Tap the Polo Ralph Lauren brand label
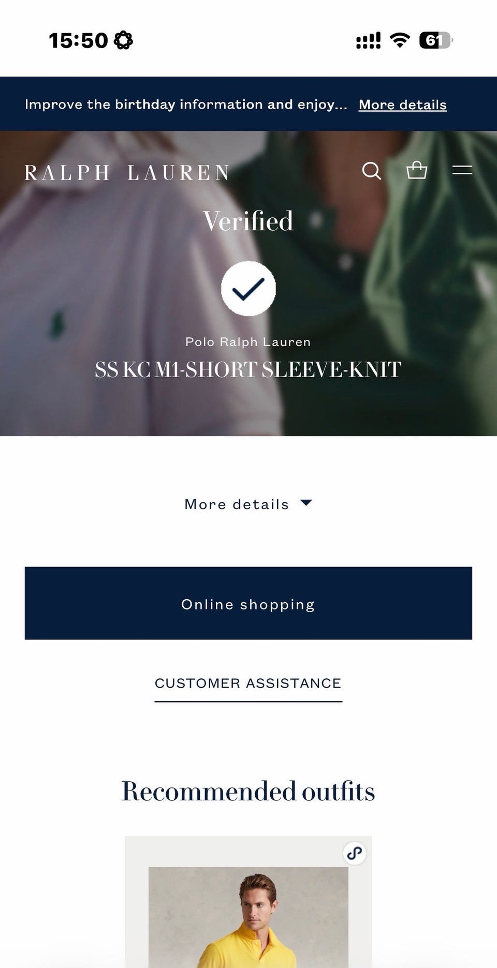The height and width of the screenshot is (968, 497). [x=248, y=342]
